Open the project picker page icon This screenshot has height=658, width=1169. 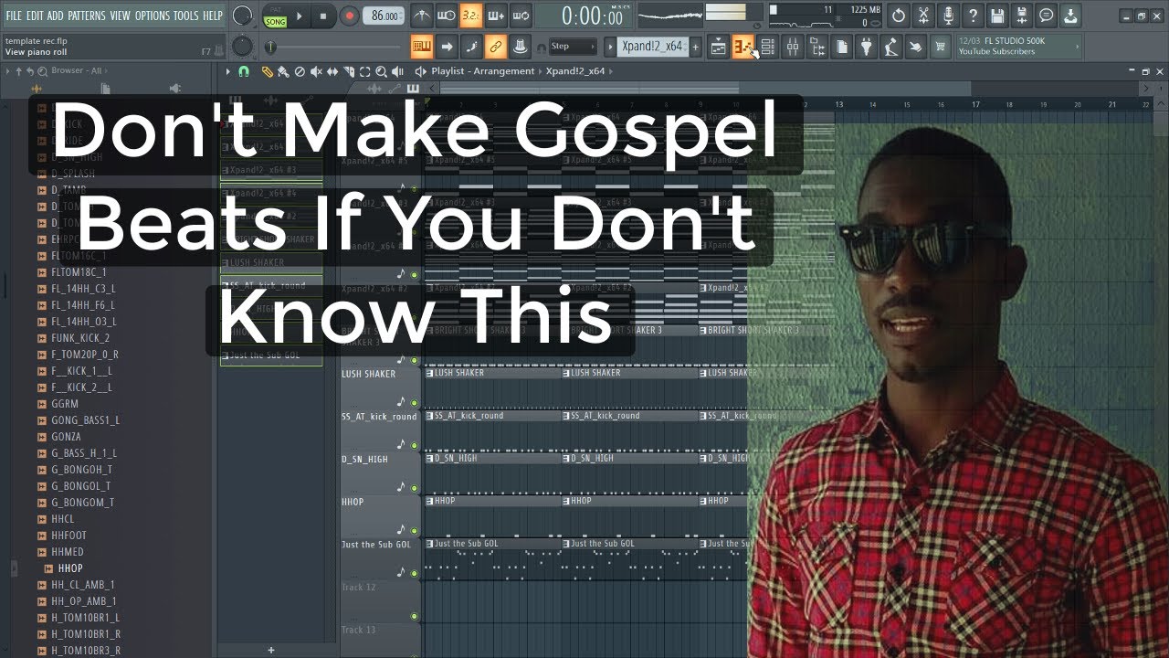tap(842, 47)
